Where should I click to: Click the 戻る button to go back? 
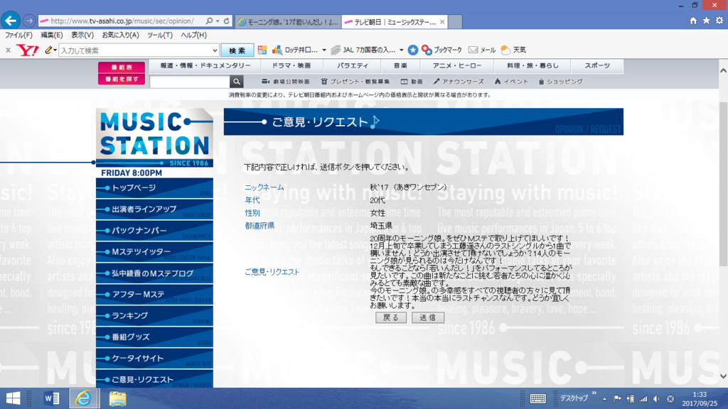391,317
